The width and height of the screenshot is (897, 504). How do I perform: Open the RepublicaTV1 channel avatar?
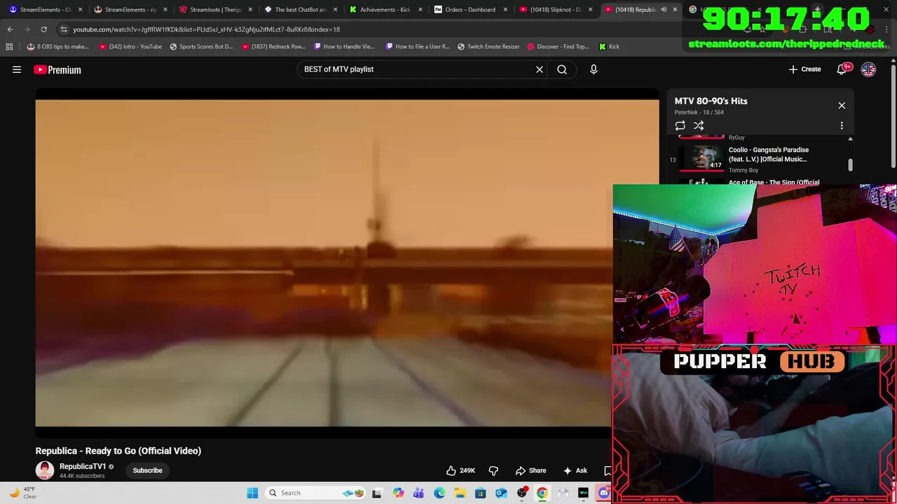tap(45, 470)
